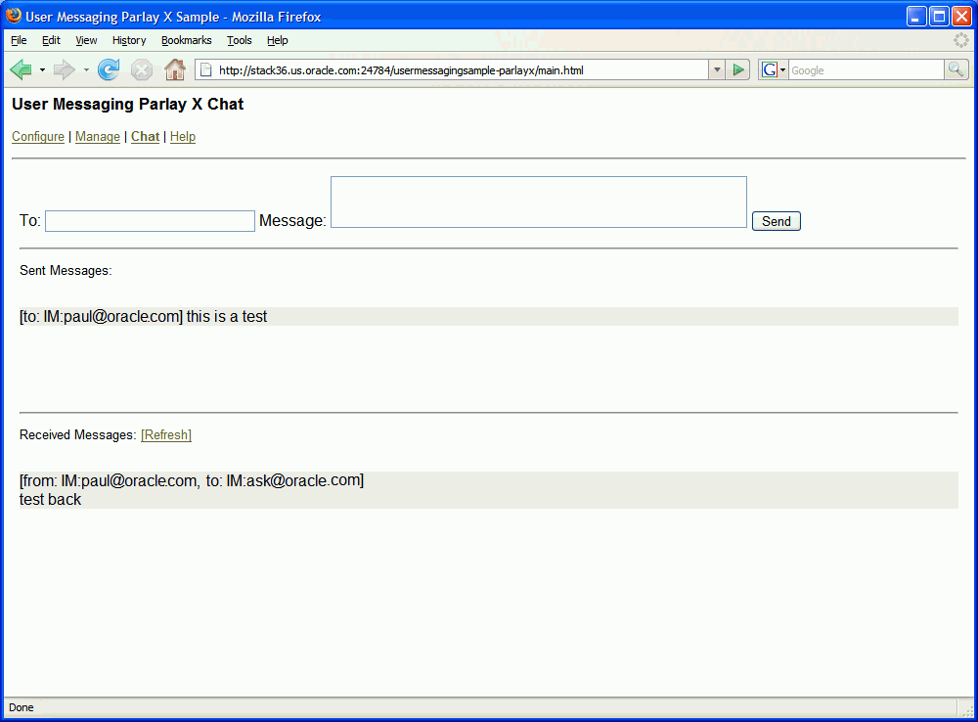Click the green Go arrow button

pos(737,69)
